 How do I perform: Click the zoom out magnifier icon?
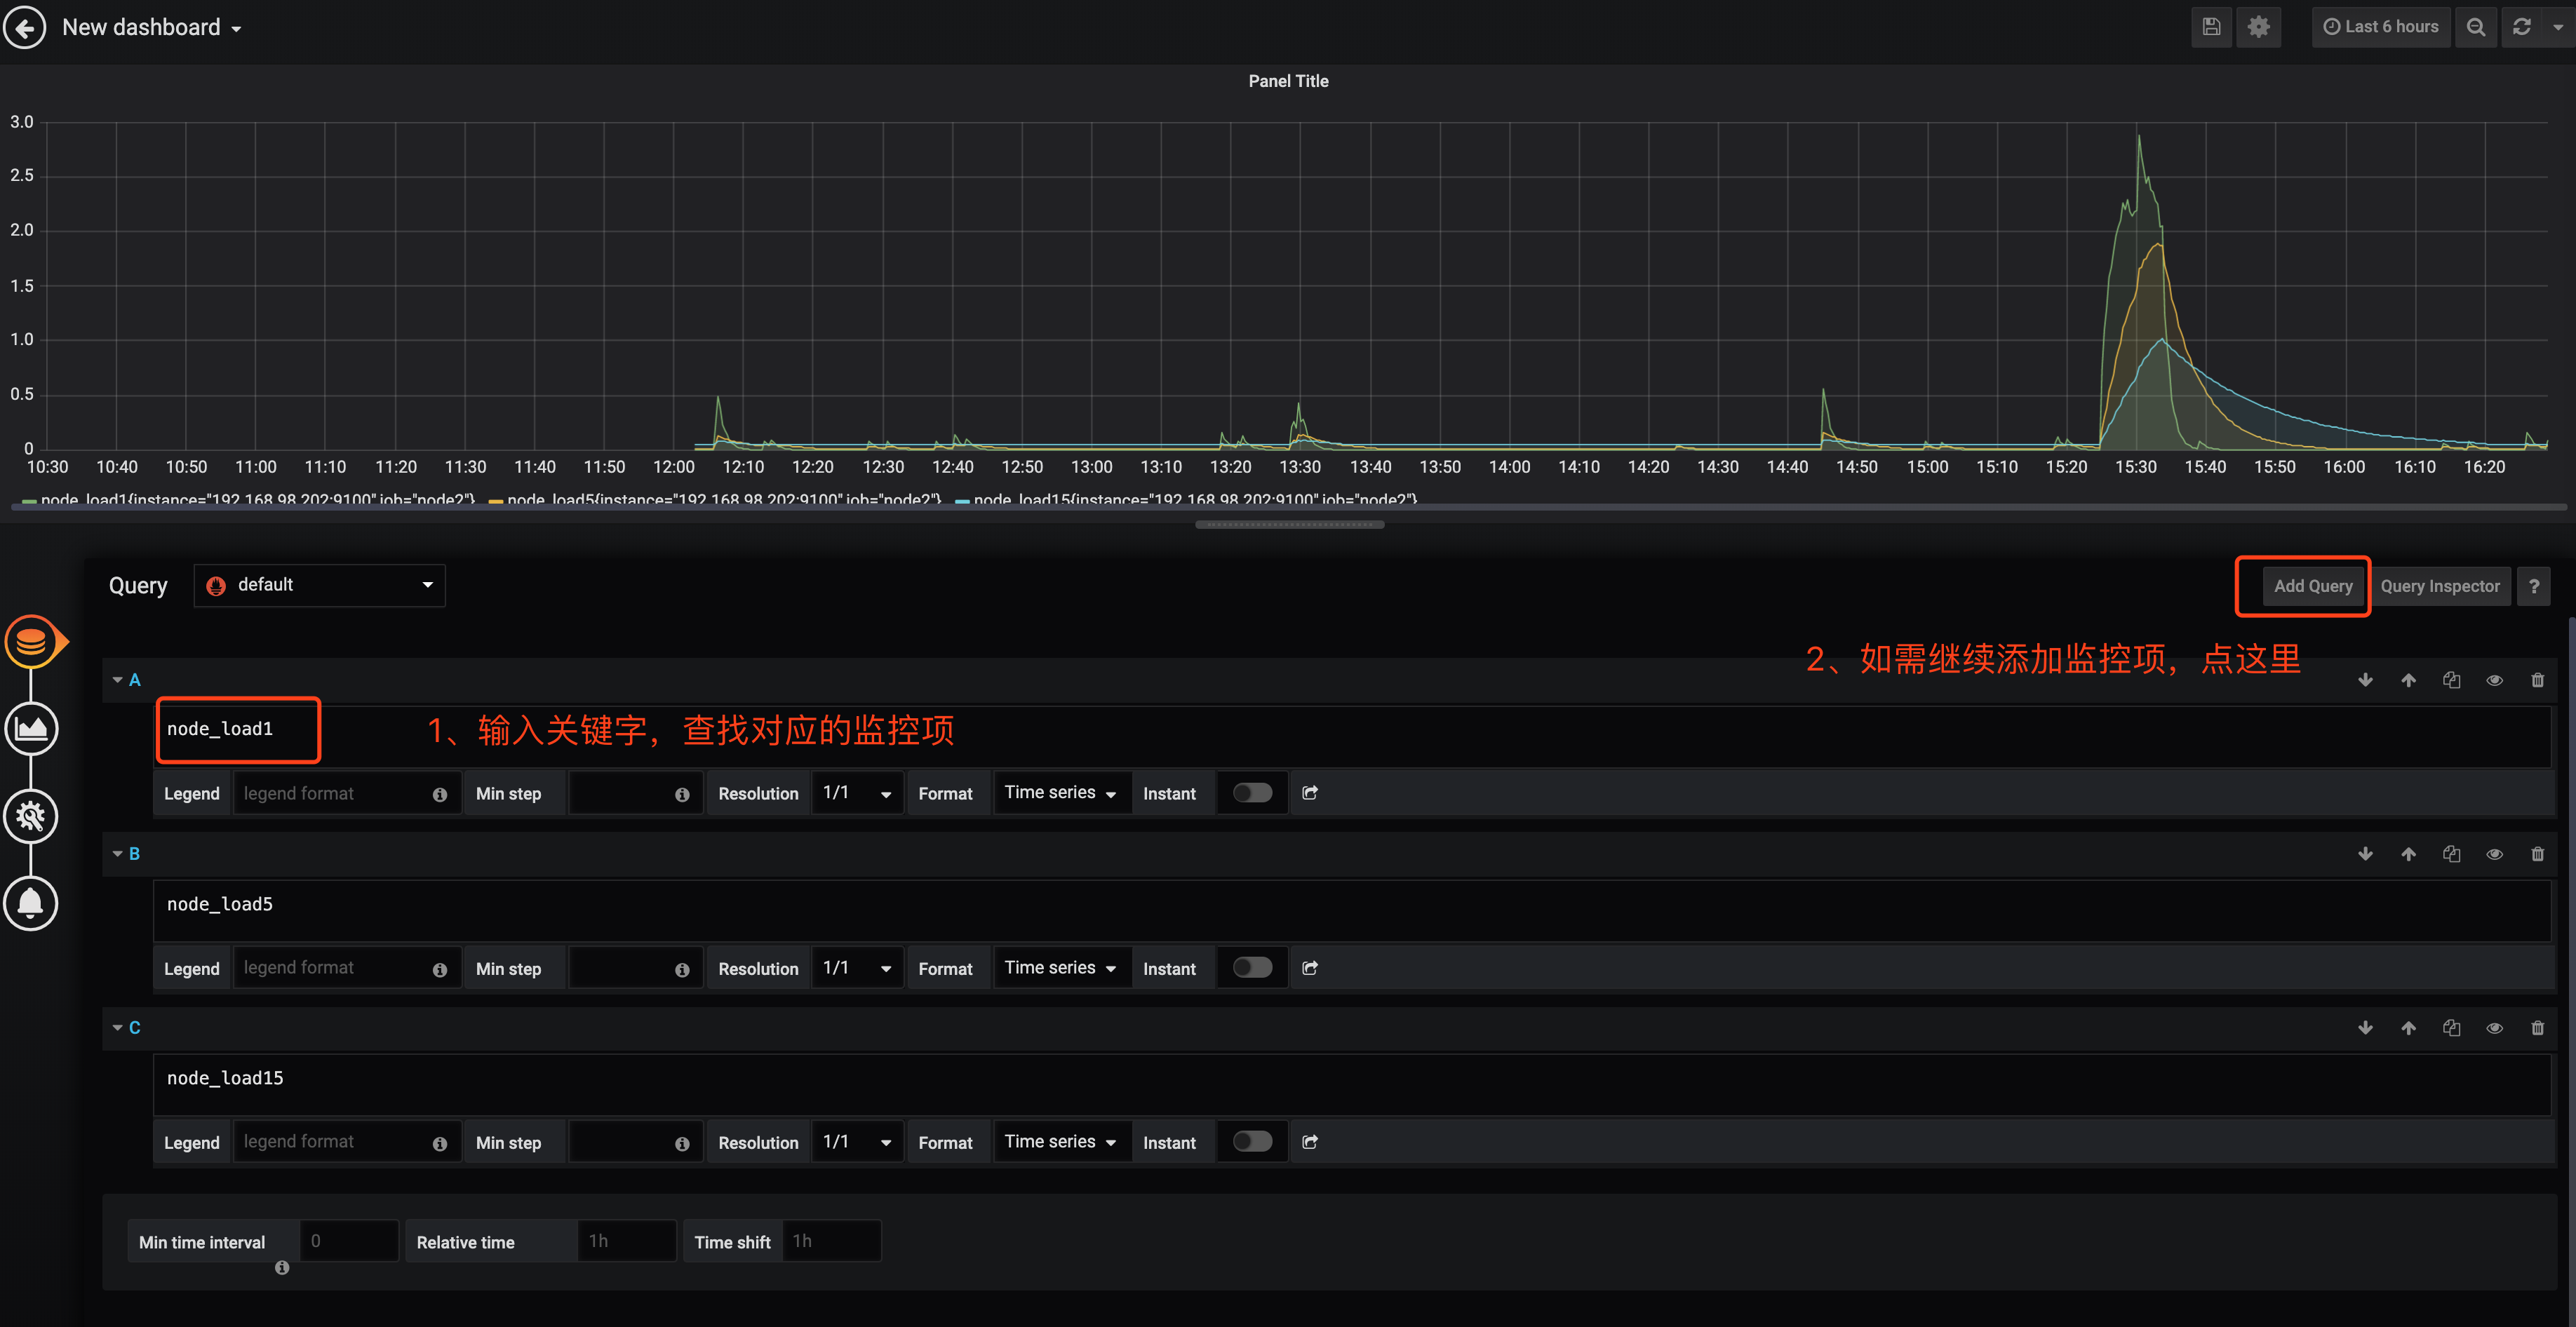2475,27
